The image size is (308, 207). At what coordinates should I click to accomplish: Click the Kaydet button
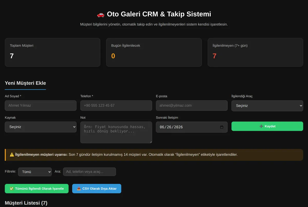267,126
